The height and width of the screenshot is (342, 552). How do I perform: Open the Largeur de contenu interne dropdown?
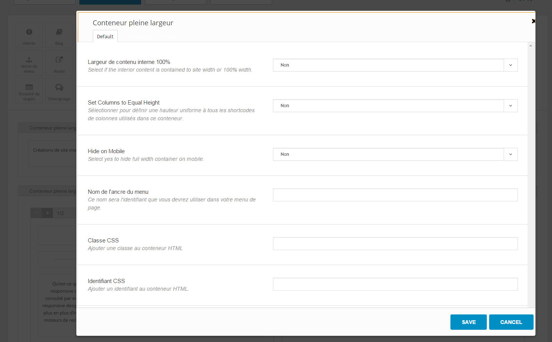coord(395,65)
